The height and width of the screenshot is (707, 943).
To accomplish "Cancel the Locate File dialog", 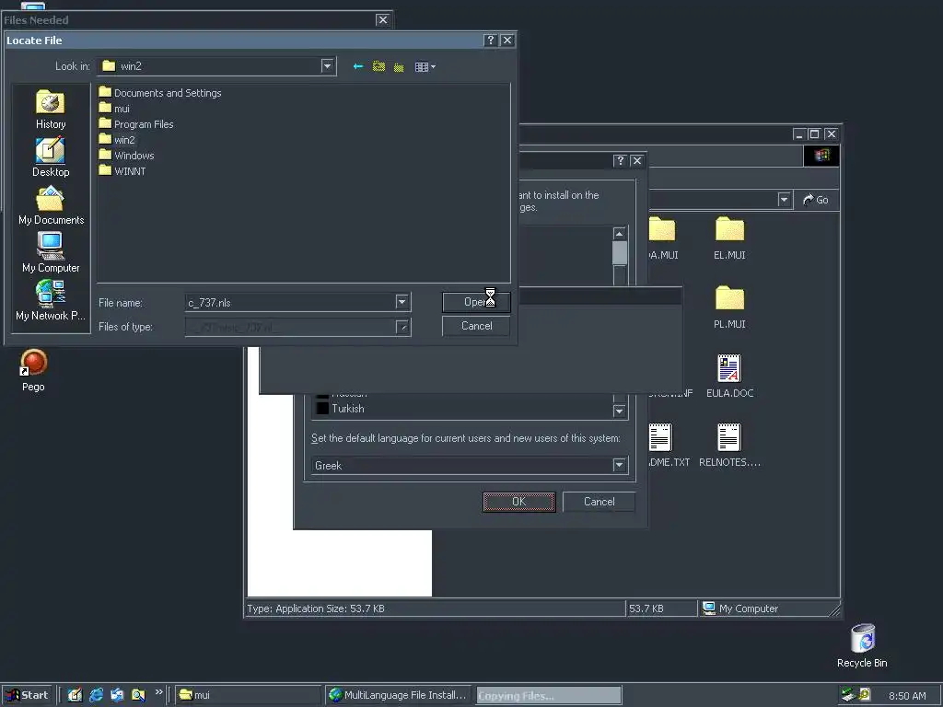I will click(476, 326).
